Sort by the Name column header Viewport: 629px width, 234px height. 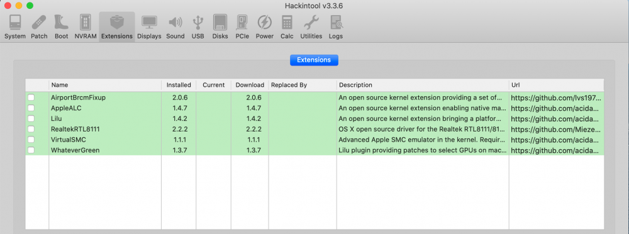point(105,85)
